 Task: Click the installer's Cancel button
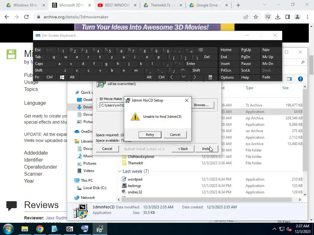pyautogui.click(x=107, y=149)
